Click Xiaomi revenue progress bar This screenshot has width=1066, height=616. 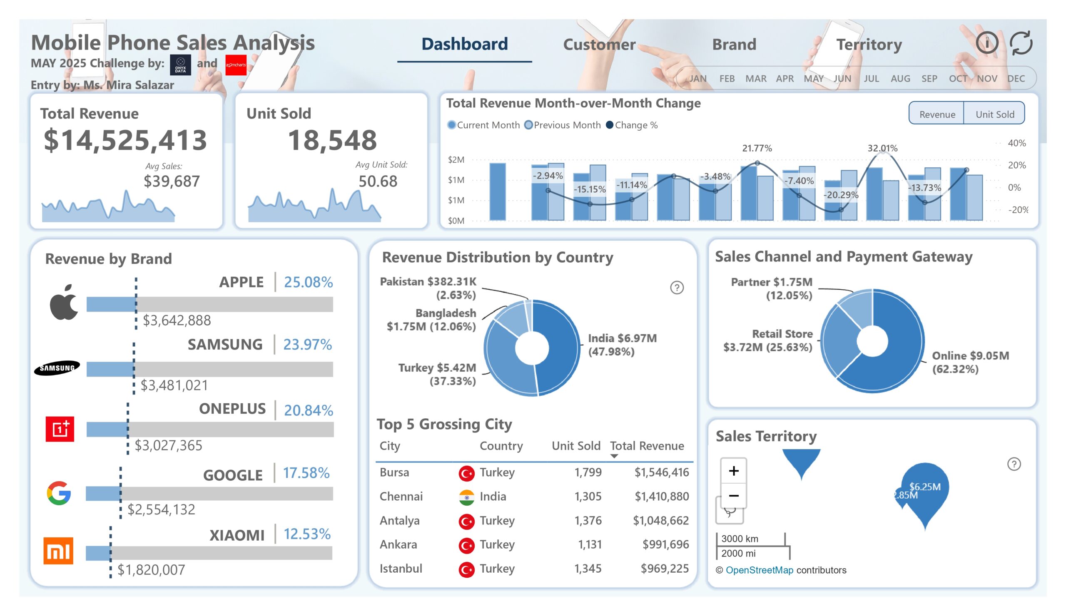tap(209, 553)
